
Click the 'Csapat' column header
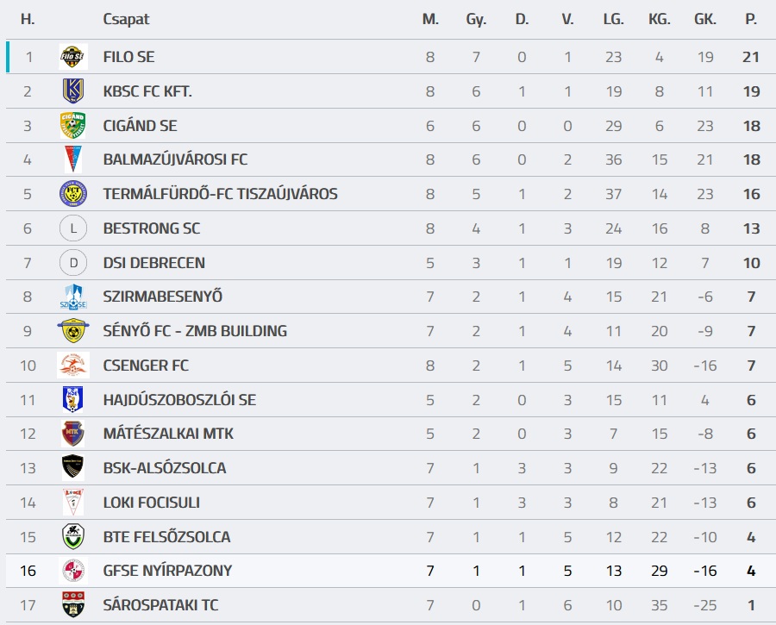click(126, 19)
